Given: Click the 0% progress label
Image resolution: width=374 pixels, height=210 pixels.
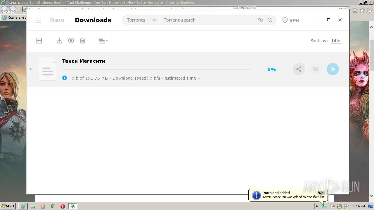Looking at the screenshot, I should (272, 69).
